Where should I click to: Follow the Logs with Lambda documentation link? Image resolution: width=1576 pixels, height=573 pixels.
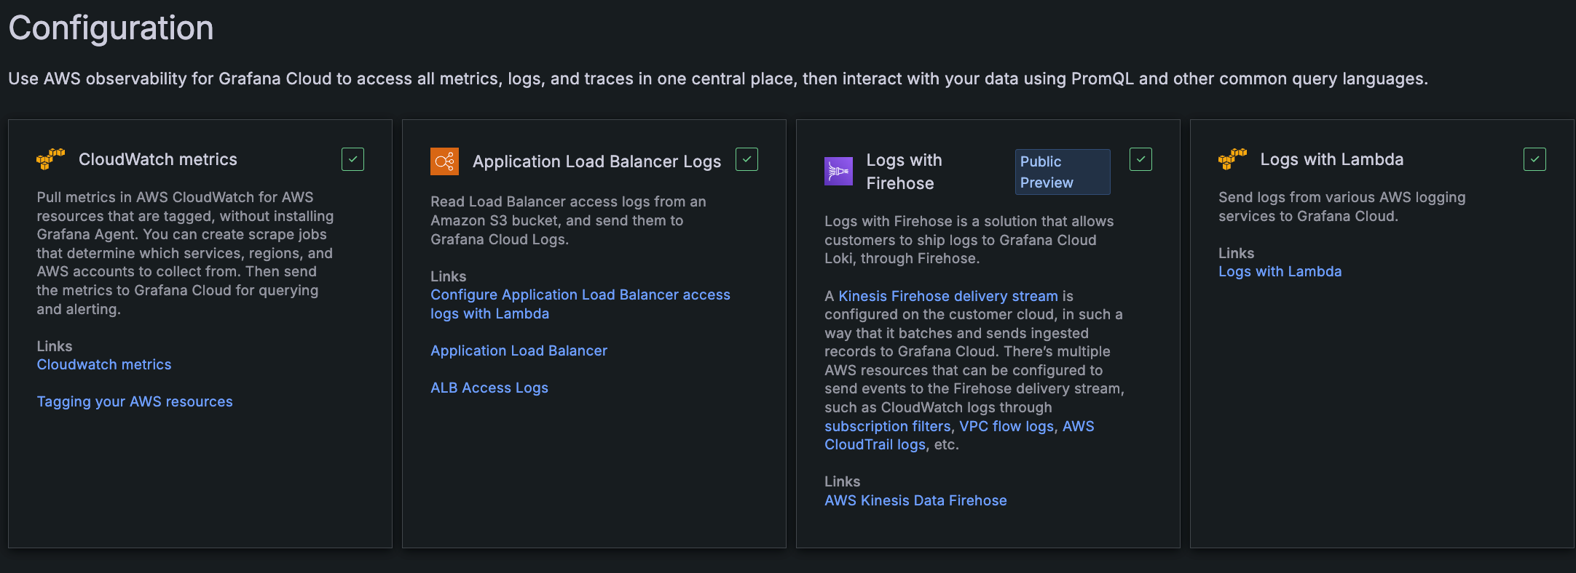(1280, 271)
